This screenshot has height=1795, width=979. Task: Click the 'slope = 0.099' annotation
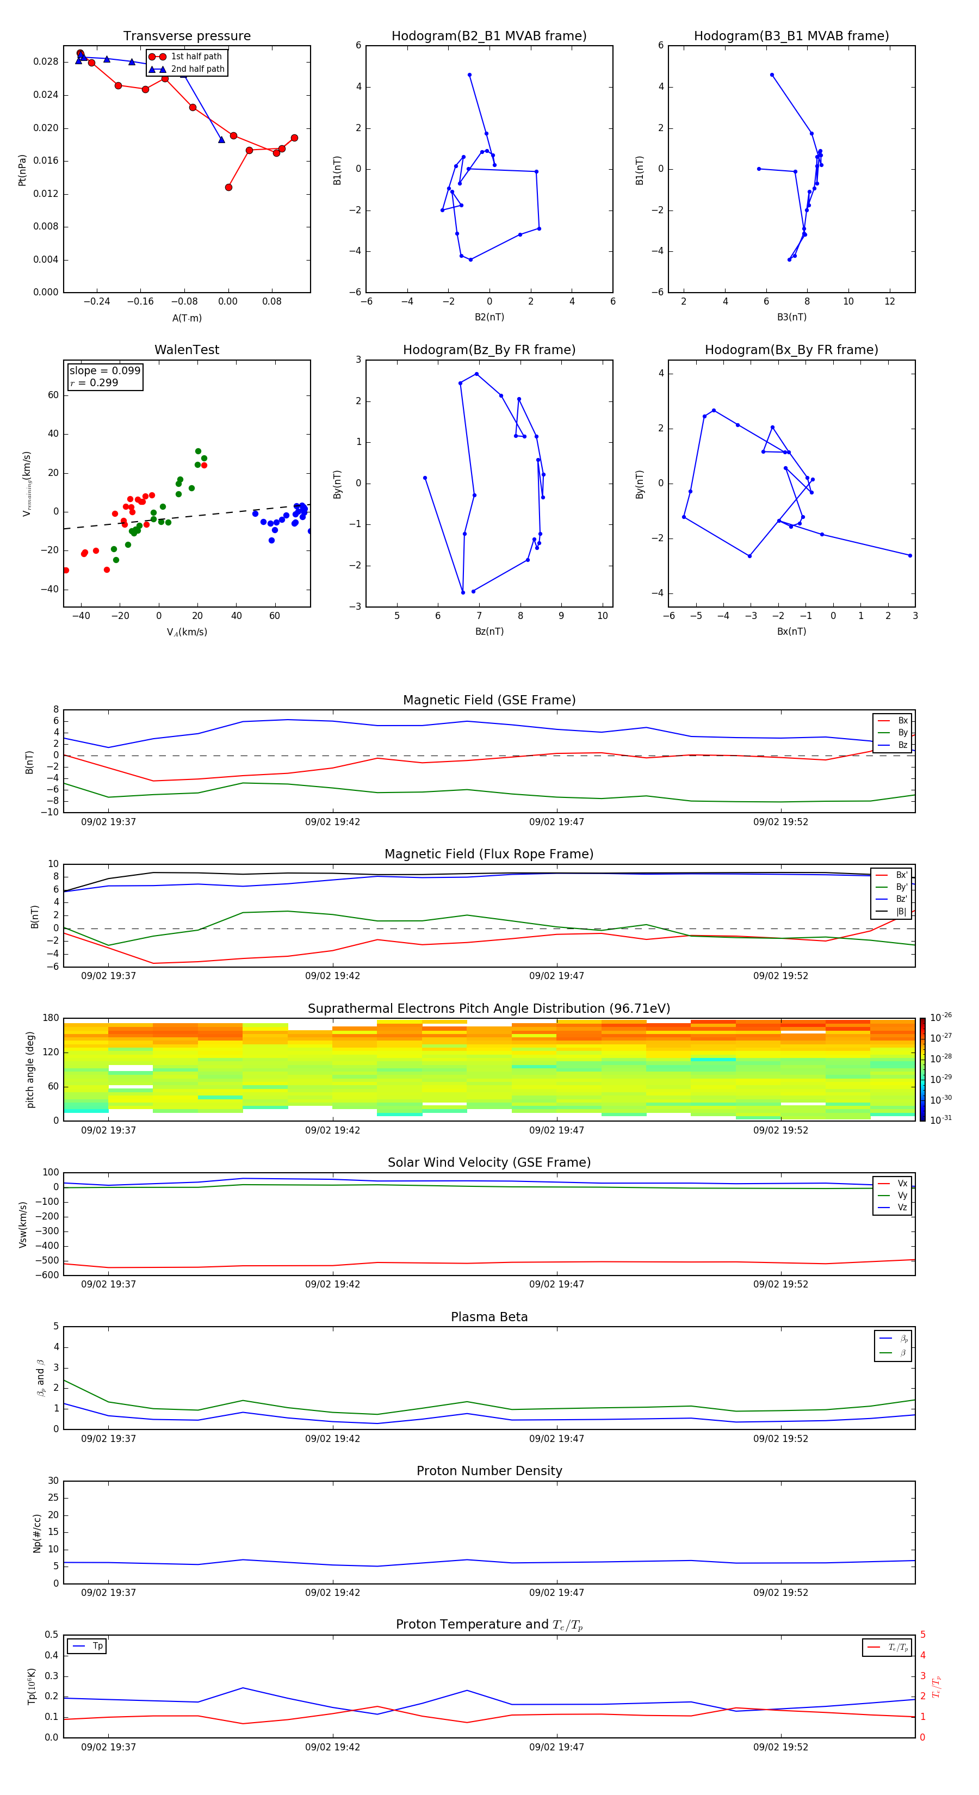[x=104, y=371]
